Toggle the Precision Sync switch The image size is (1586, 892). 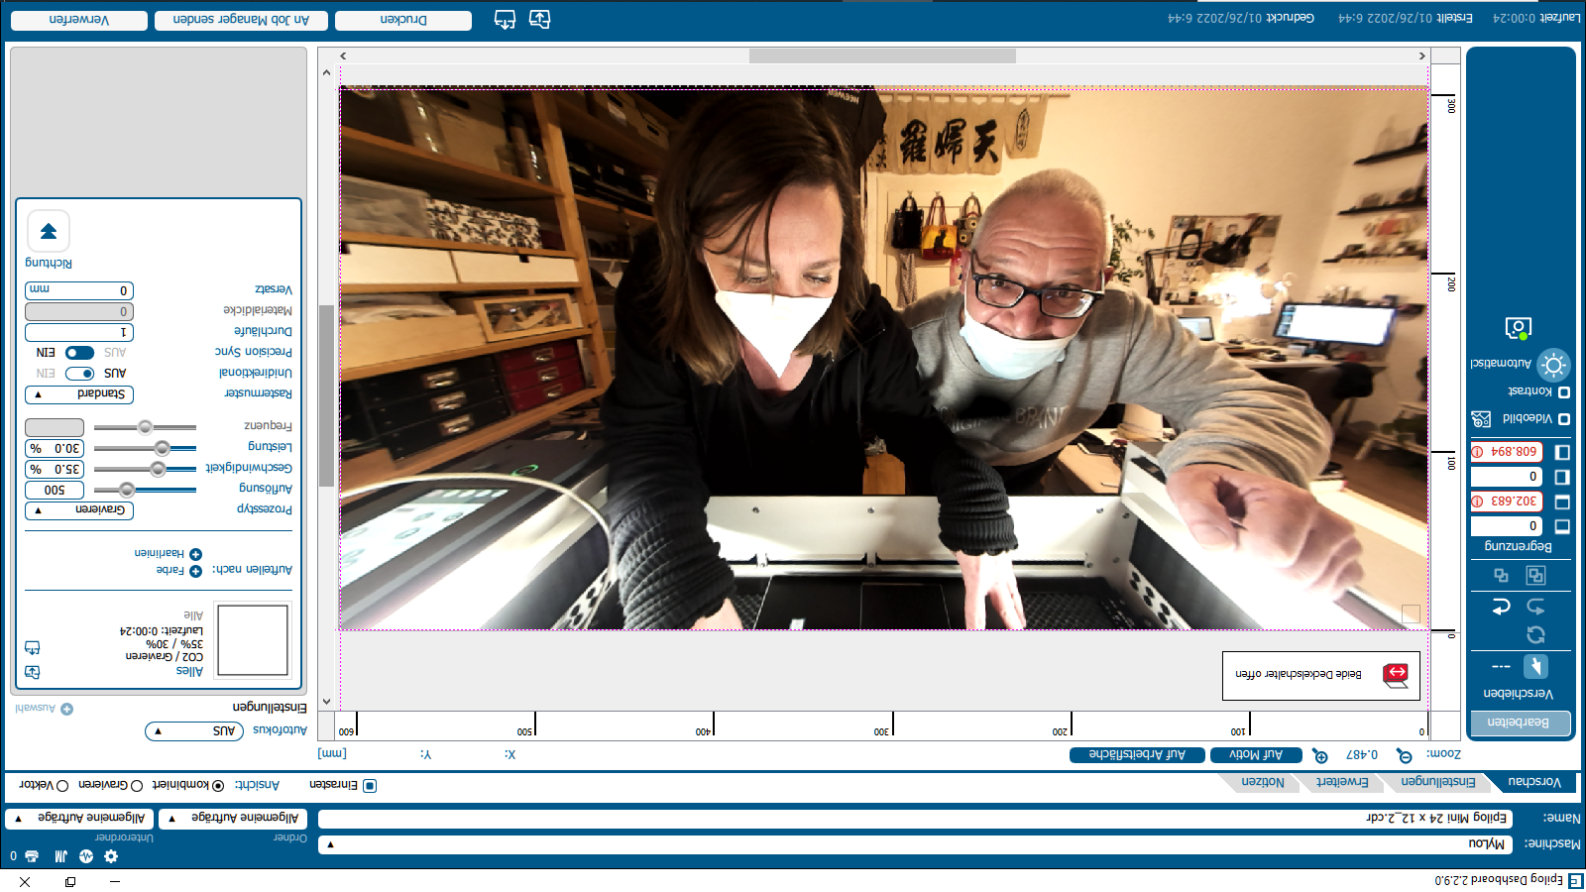(79, 353)
